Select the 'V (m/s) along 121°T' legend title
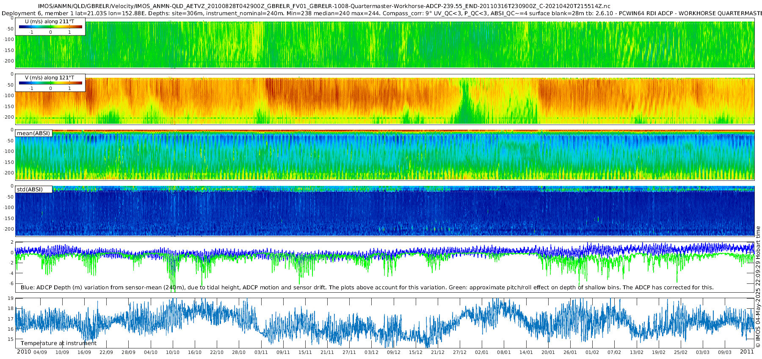 tap(50, 78)
